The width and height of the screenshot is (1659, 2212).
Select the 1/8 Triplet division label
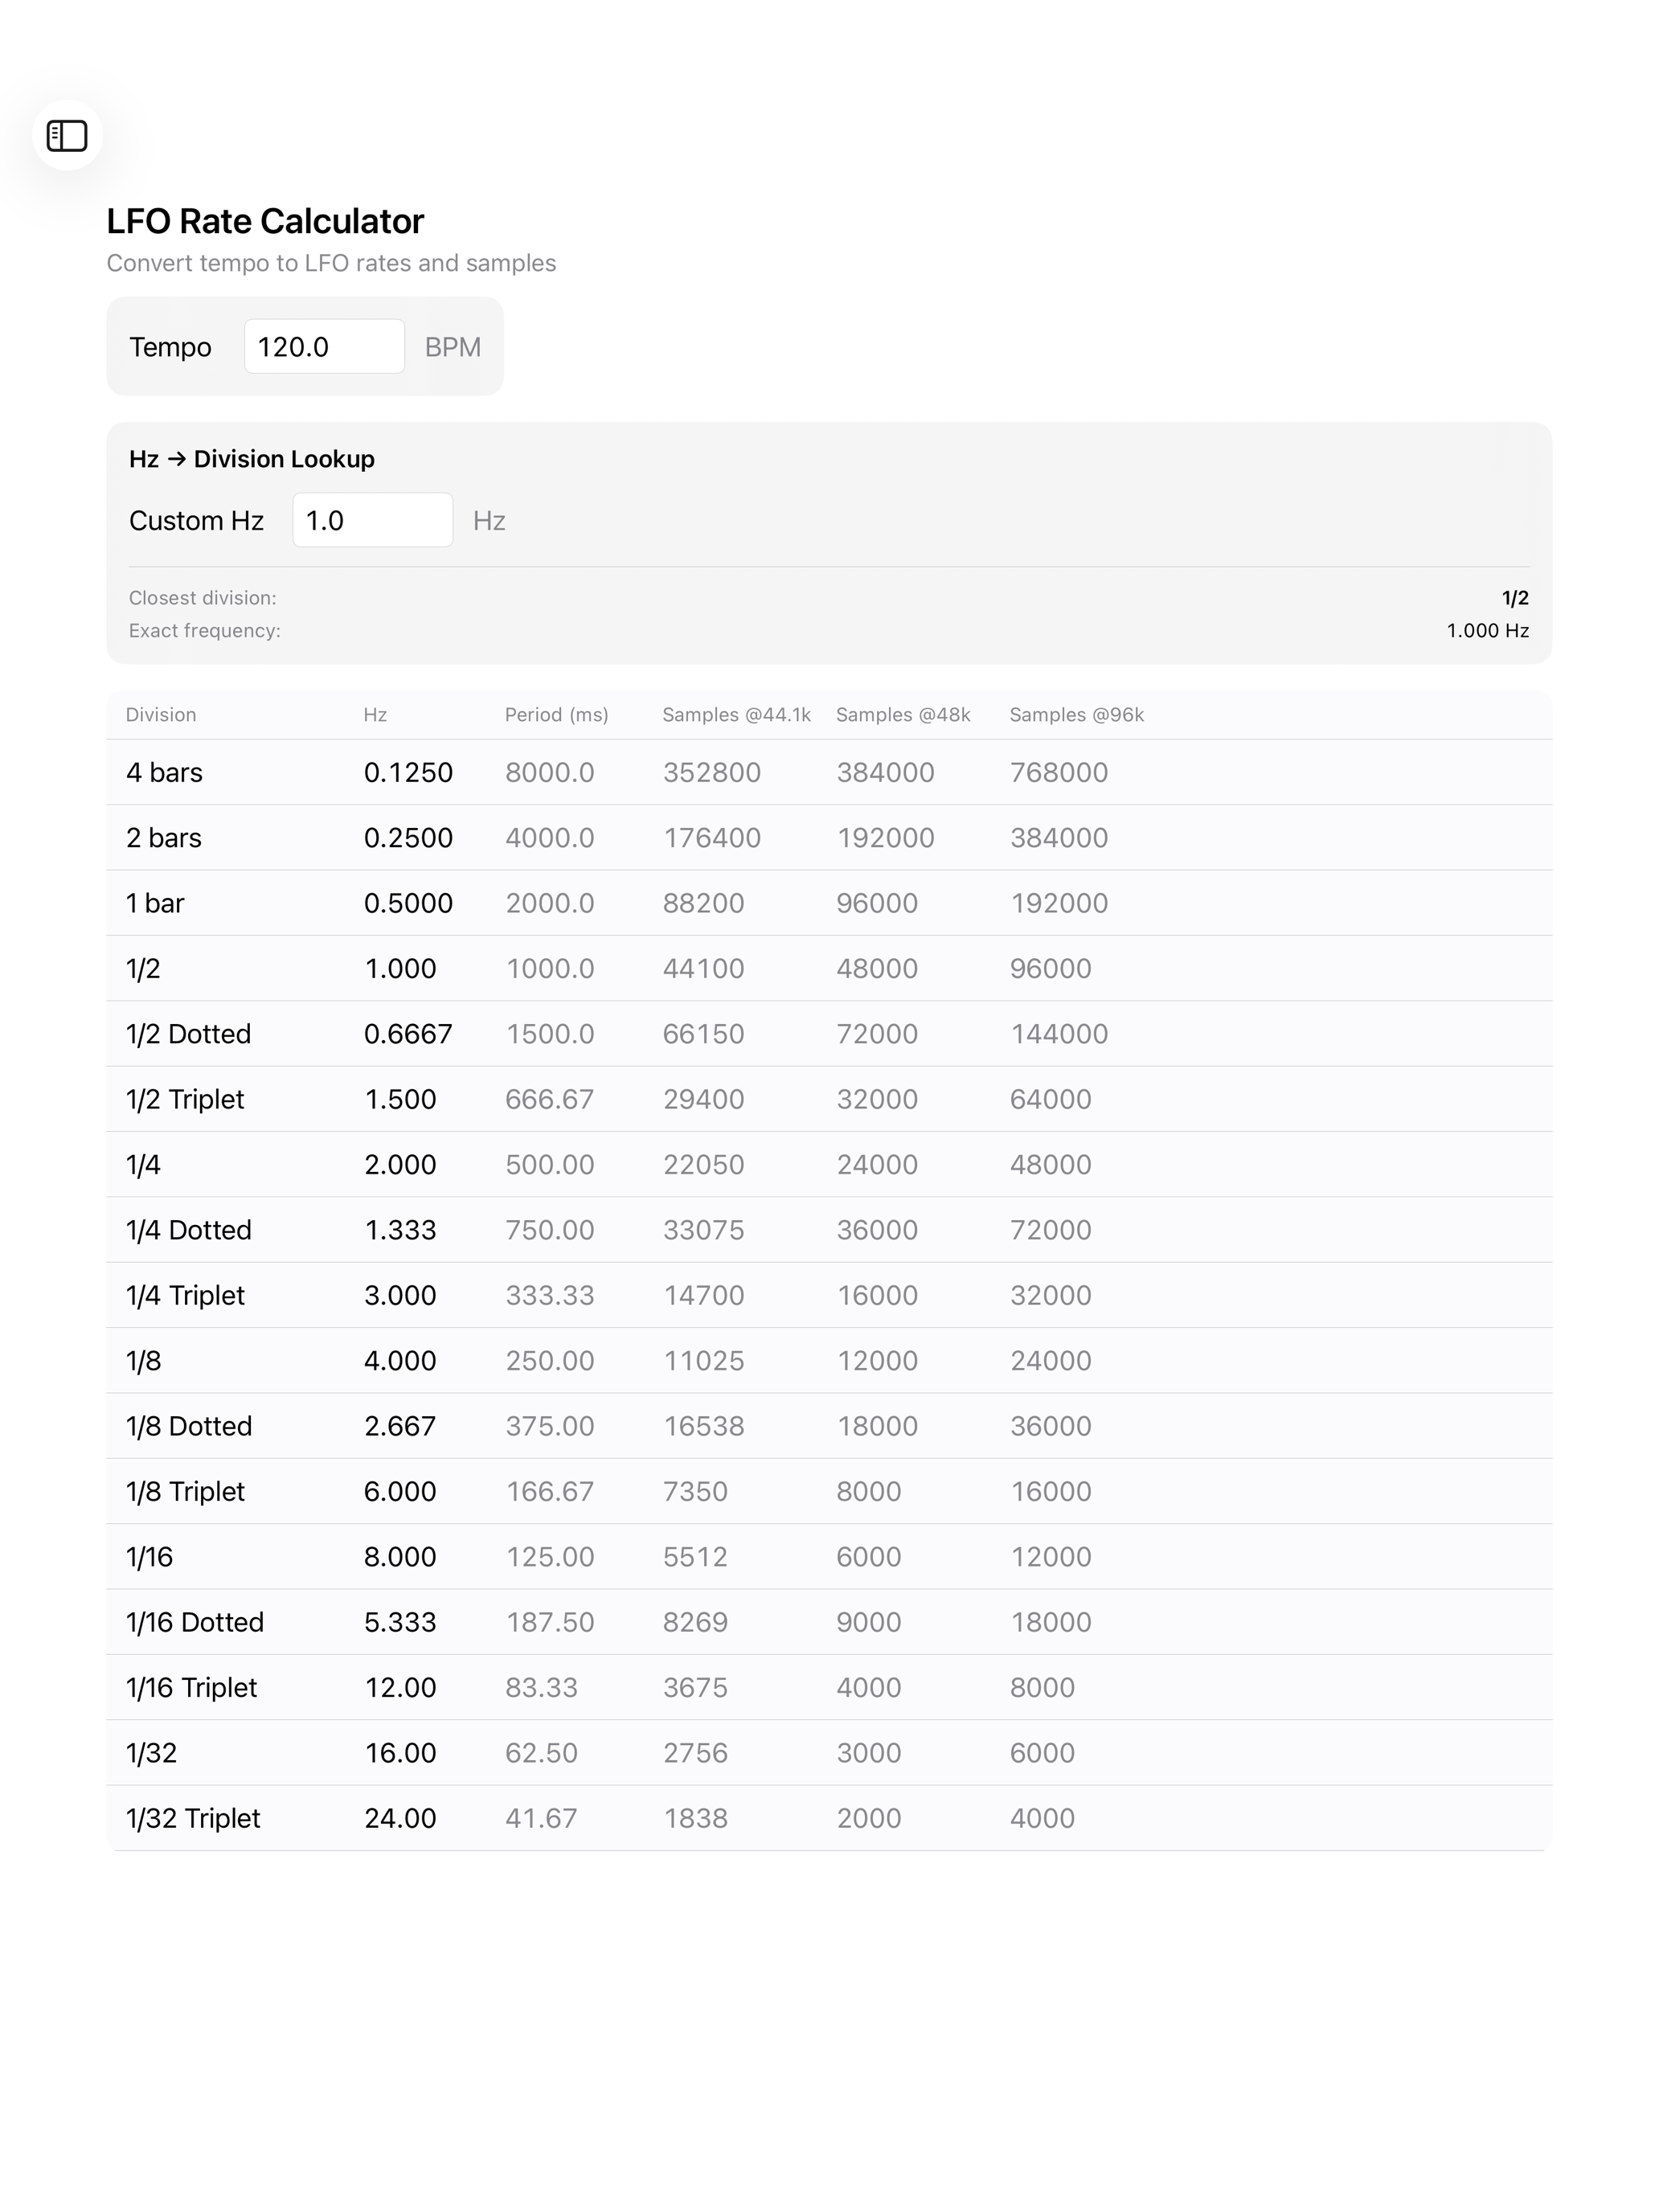click(185, 1491)
